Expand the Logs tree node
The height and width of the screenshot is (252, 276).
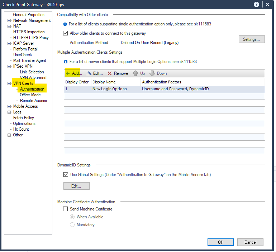point(9,112)
